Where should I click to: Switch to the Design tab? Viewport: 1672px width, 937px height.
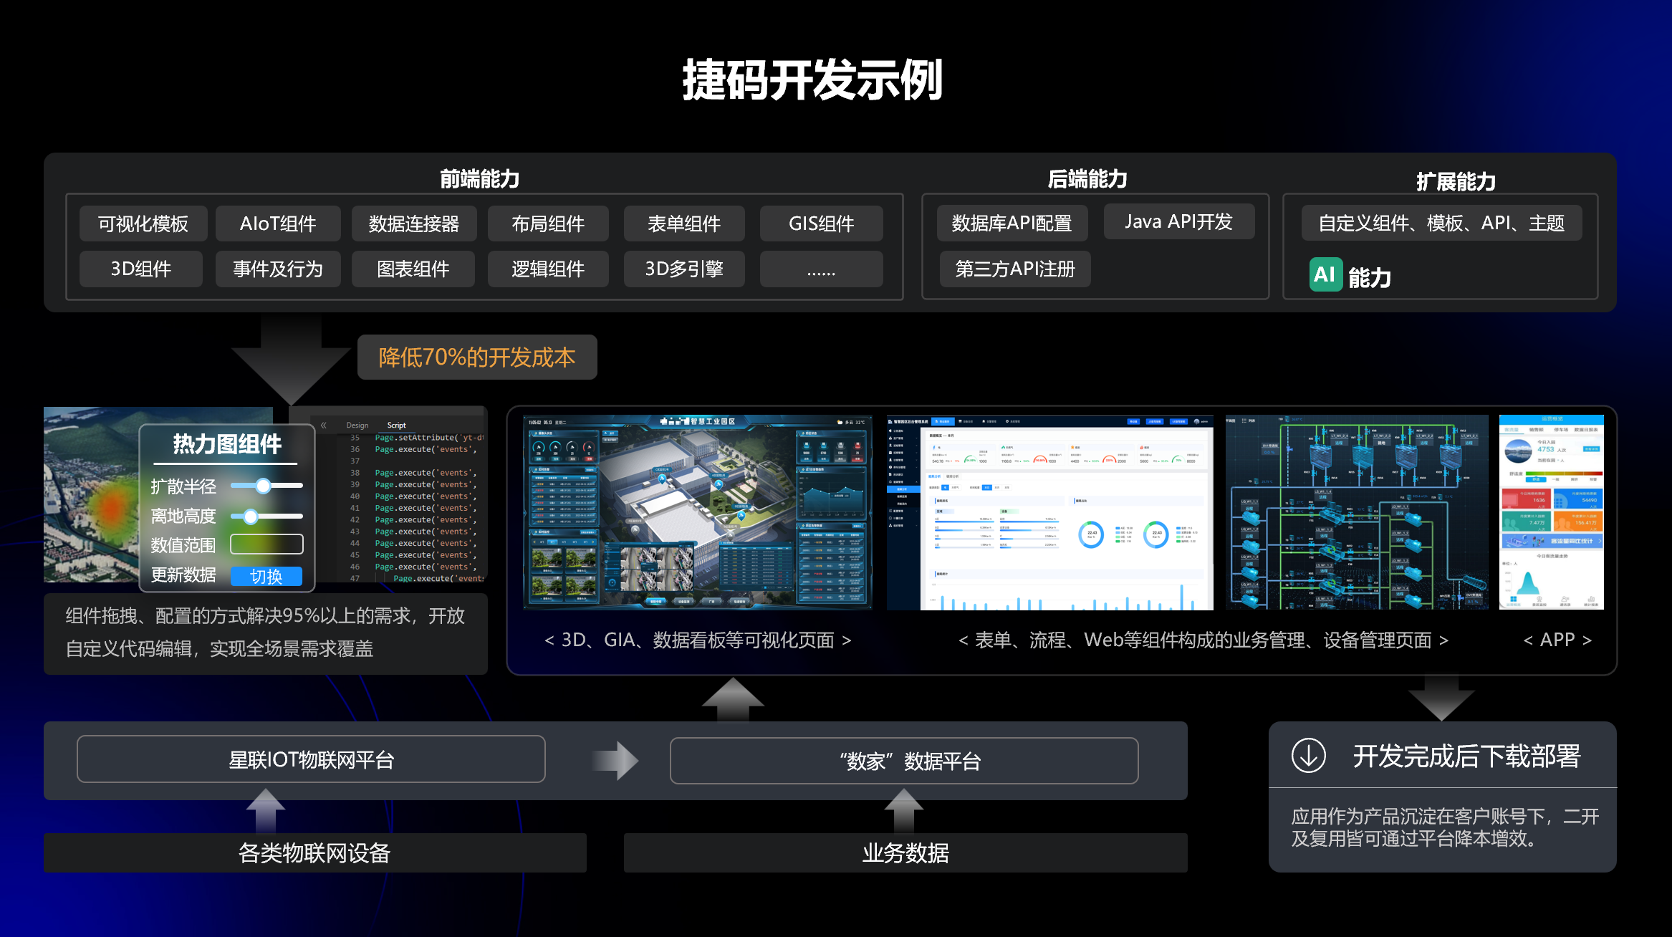357,425
